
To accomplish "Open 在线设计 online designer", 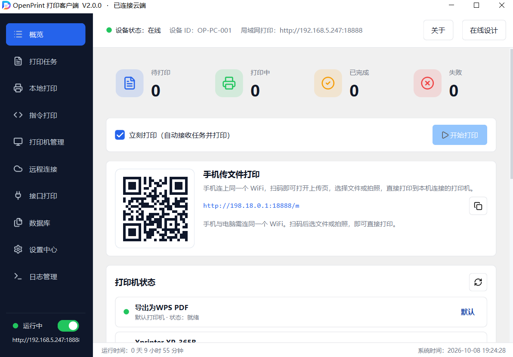I will 484,30.
